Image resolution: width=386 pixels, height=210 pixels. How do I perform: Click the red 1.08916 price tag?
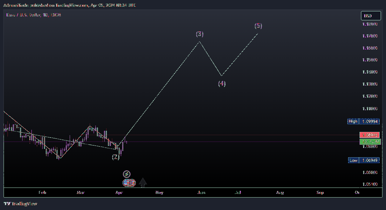click(370, 135)
